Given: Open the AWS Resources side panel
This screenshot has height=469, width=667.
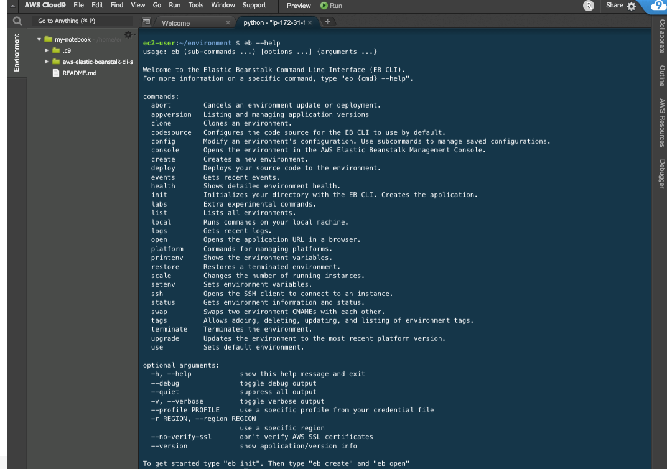Looking at the screenshot, I should tap(662, 123).
